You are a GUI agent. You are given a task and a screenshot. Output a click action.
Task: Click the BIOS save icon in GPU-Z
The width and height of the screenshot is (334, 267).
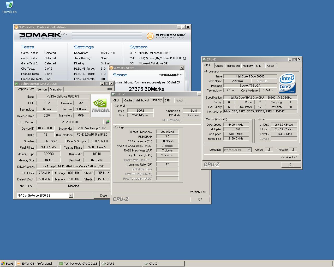107,122
